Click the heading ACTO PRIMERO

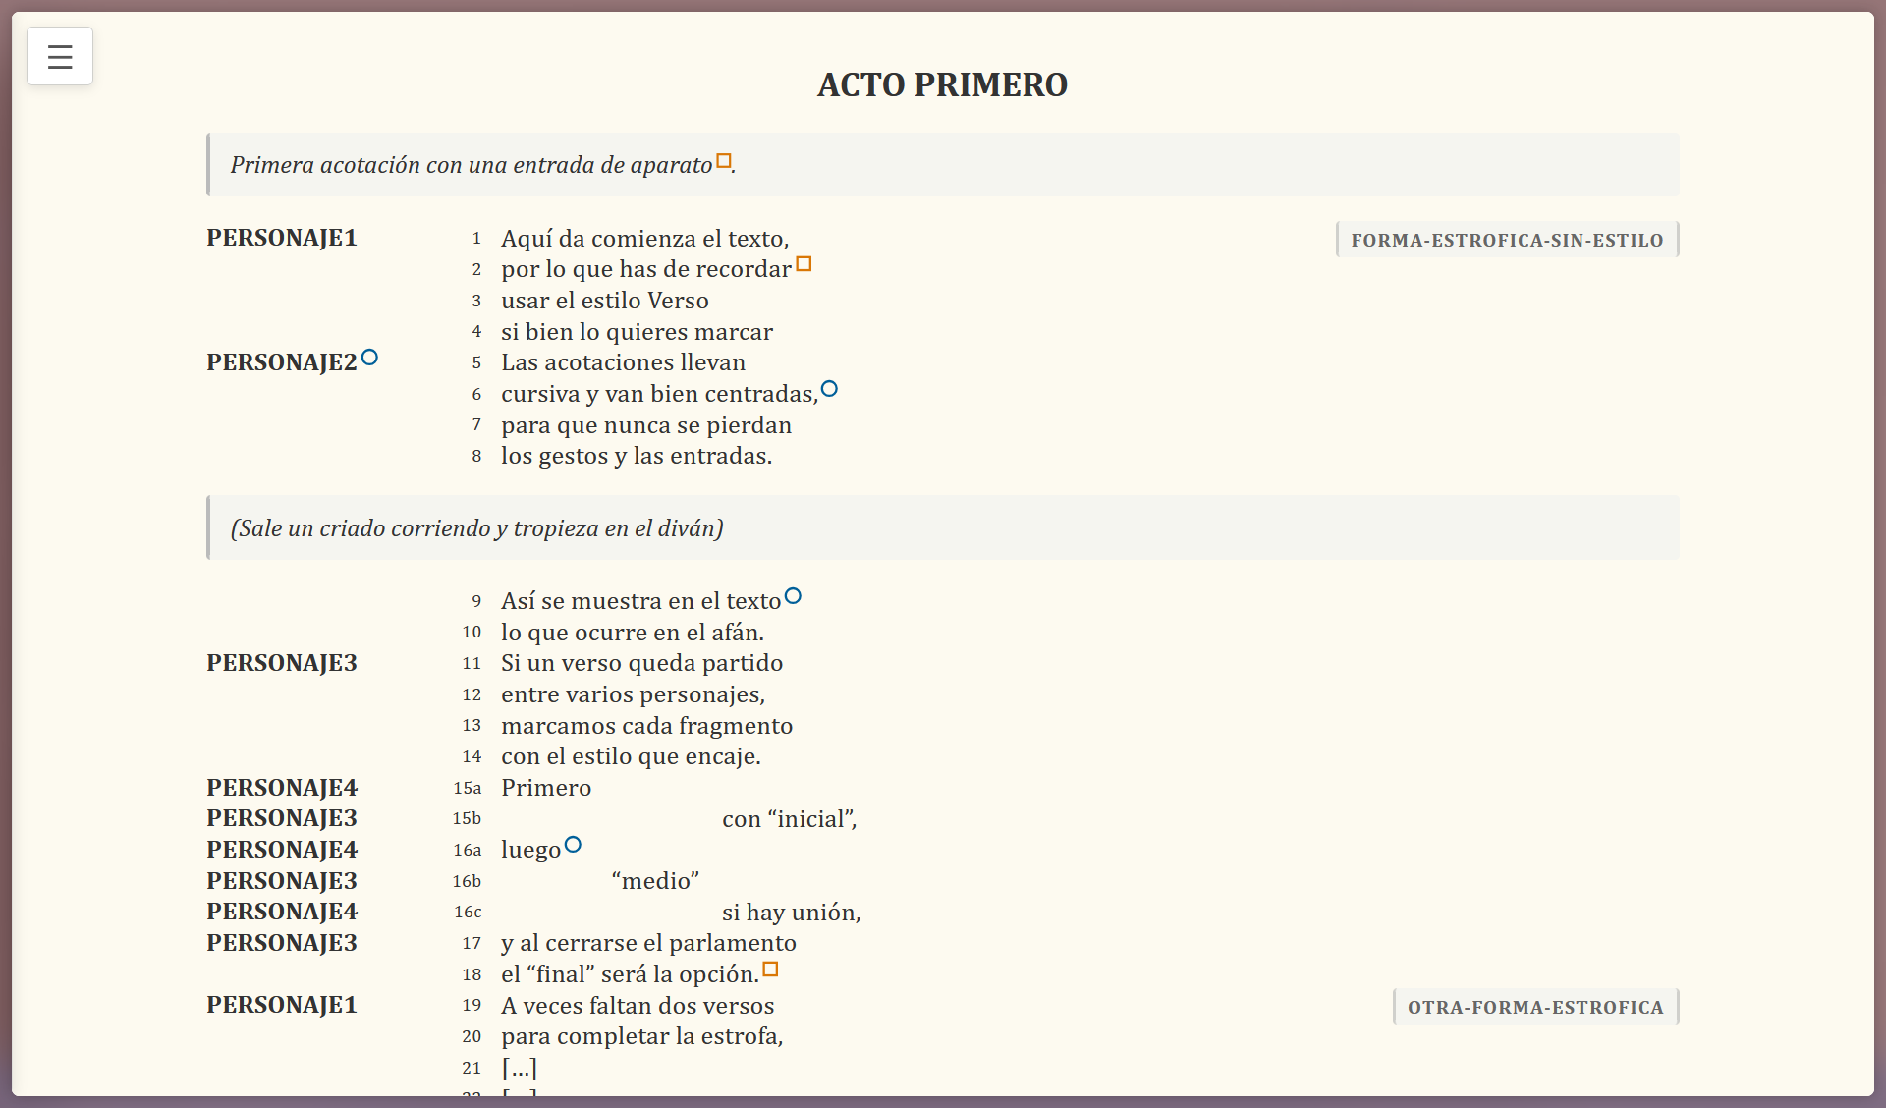click(942, 85)
